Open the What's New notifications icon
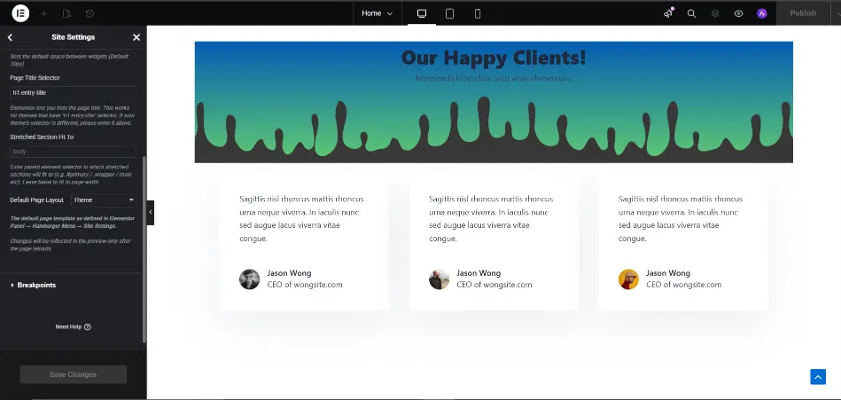This screenshot has height=400, width=841. pos(669,13)
